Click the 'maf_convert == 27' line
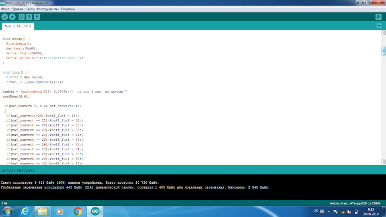The height and width of the screenshot is (217, 386). click(x=45, y=149)
